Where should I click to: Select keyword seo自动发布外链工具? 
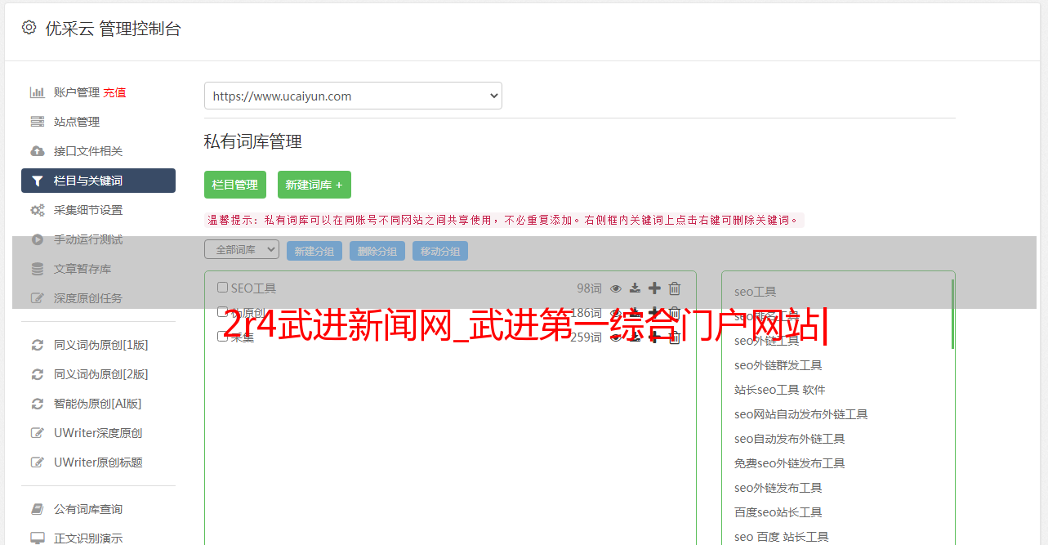coord(790,439)
